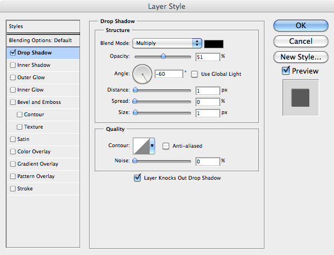Uncheck Layer Knocks Out Drop Shadow
The image size is (334, 255).
tap(137, 177)
